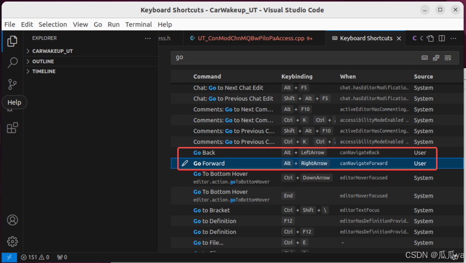This screenshot has width=466, height=263.
Task: Switch to the Keyboard Shortcuts tab
Action: tap(366, 38)
